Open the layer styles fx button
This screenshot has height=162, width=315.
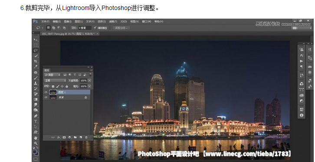(59, 137)
